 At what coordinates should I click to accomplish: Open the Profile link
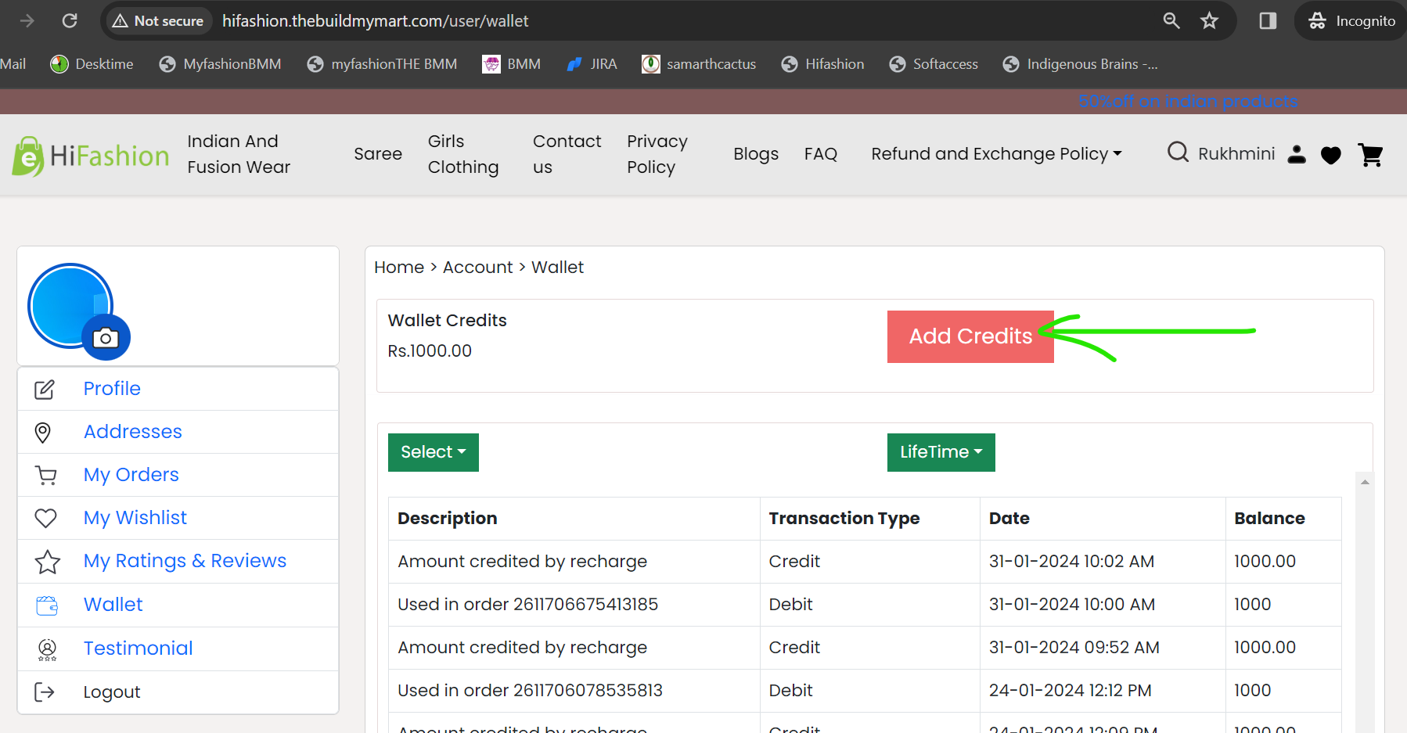(112, 389)
